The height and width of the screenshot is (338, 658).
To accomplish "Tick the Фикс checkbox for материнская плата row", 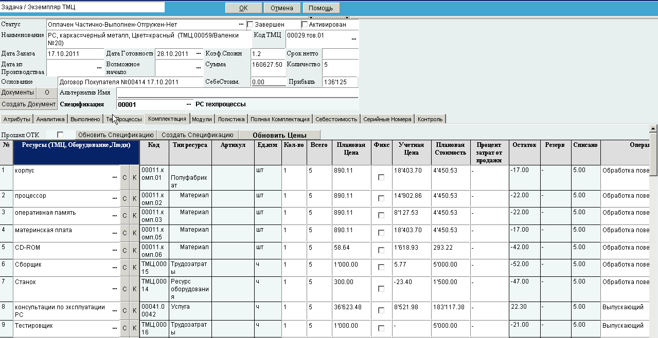I will click(x=381, y=233).
